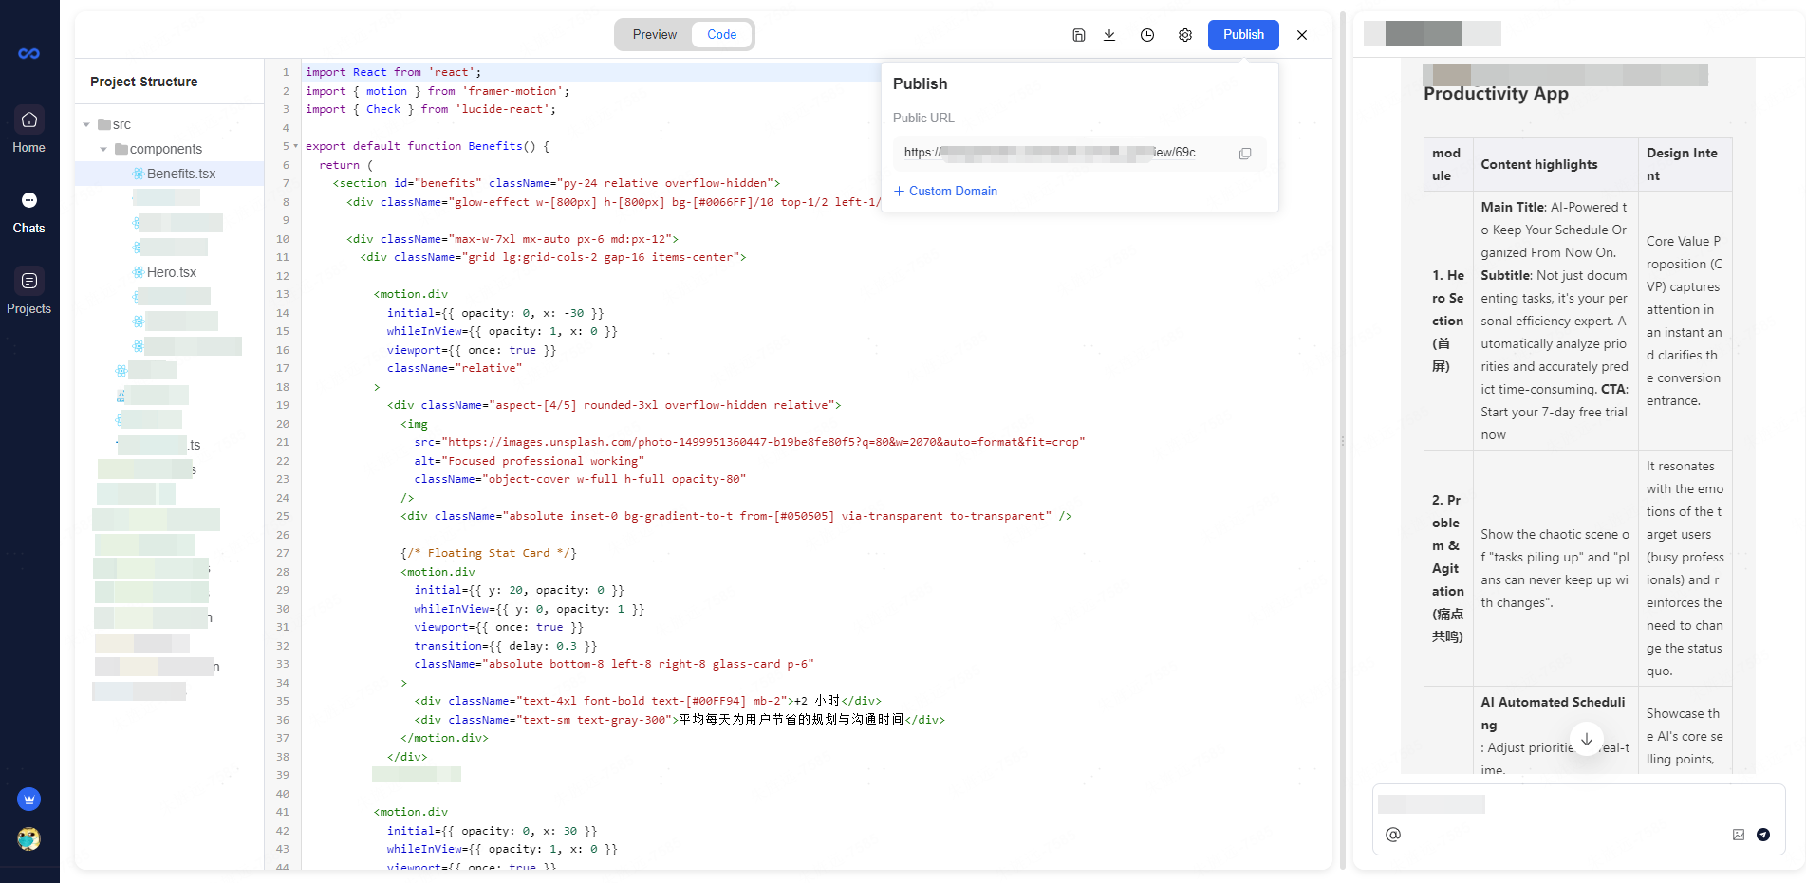The image size is (1806, 883).
Task: Collapse the src folder
Action: click(87, 125)
